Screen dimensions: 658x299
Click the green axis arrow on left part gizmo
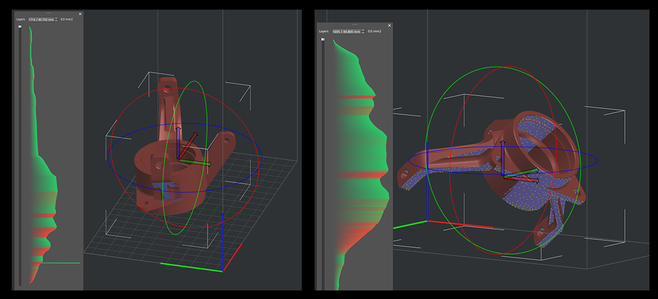[195, 162]
